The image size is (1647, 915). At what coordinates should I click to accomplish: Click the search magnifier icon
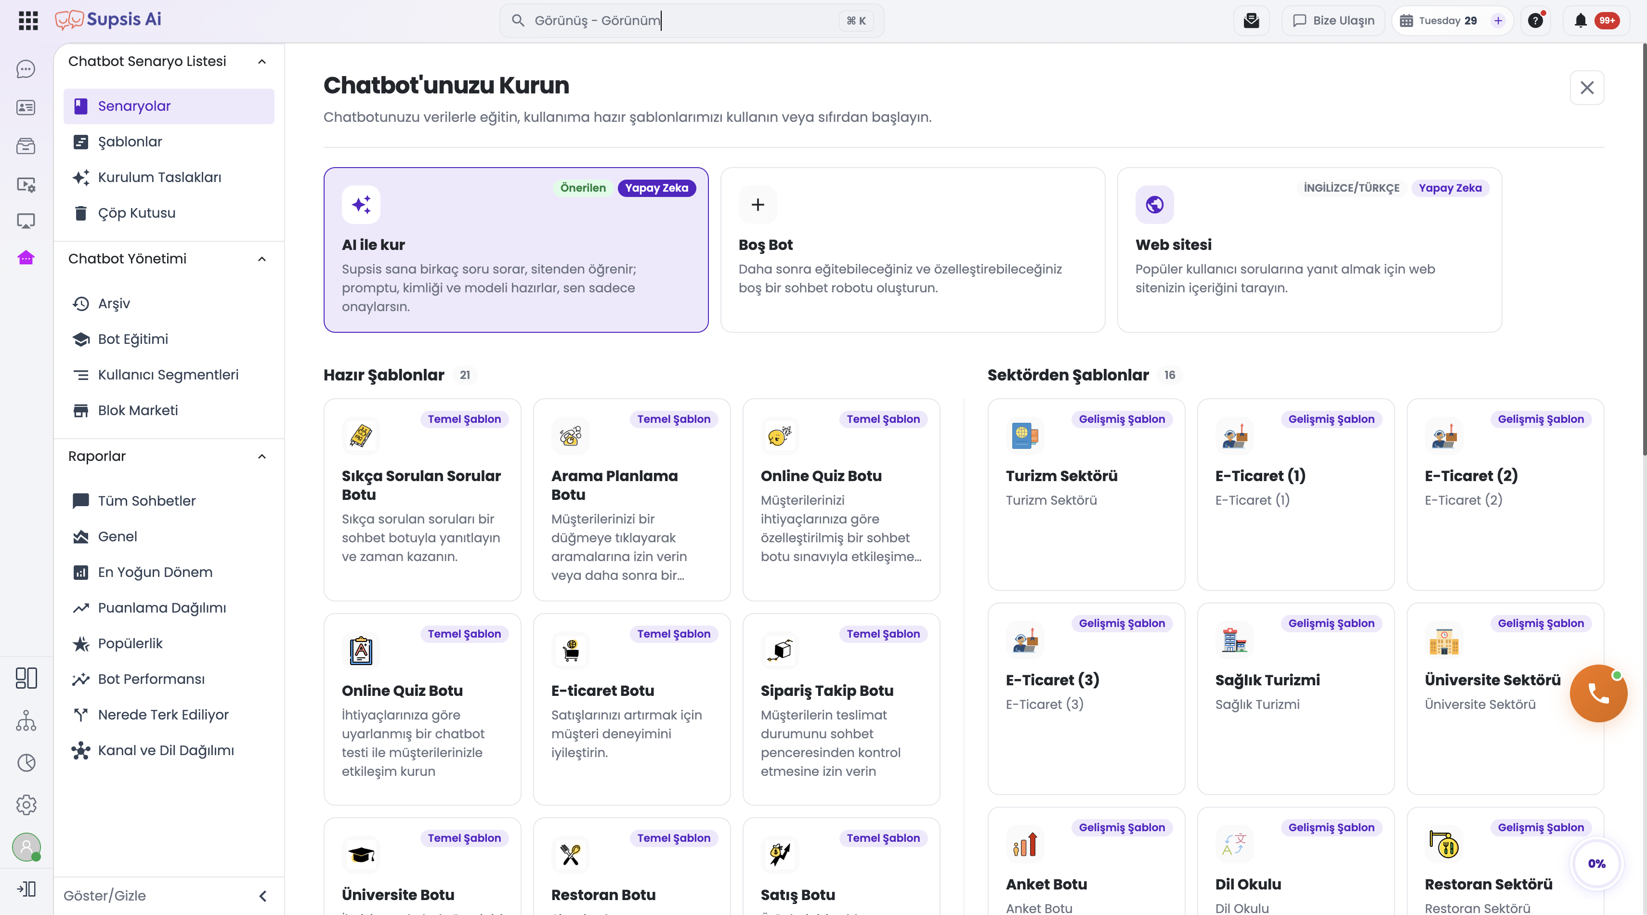tap(518, 20)
